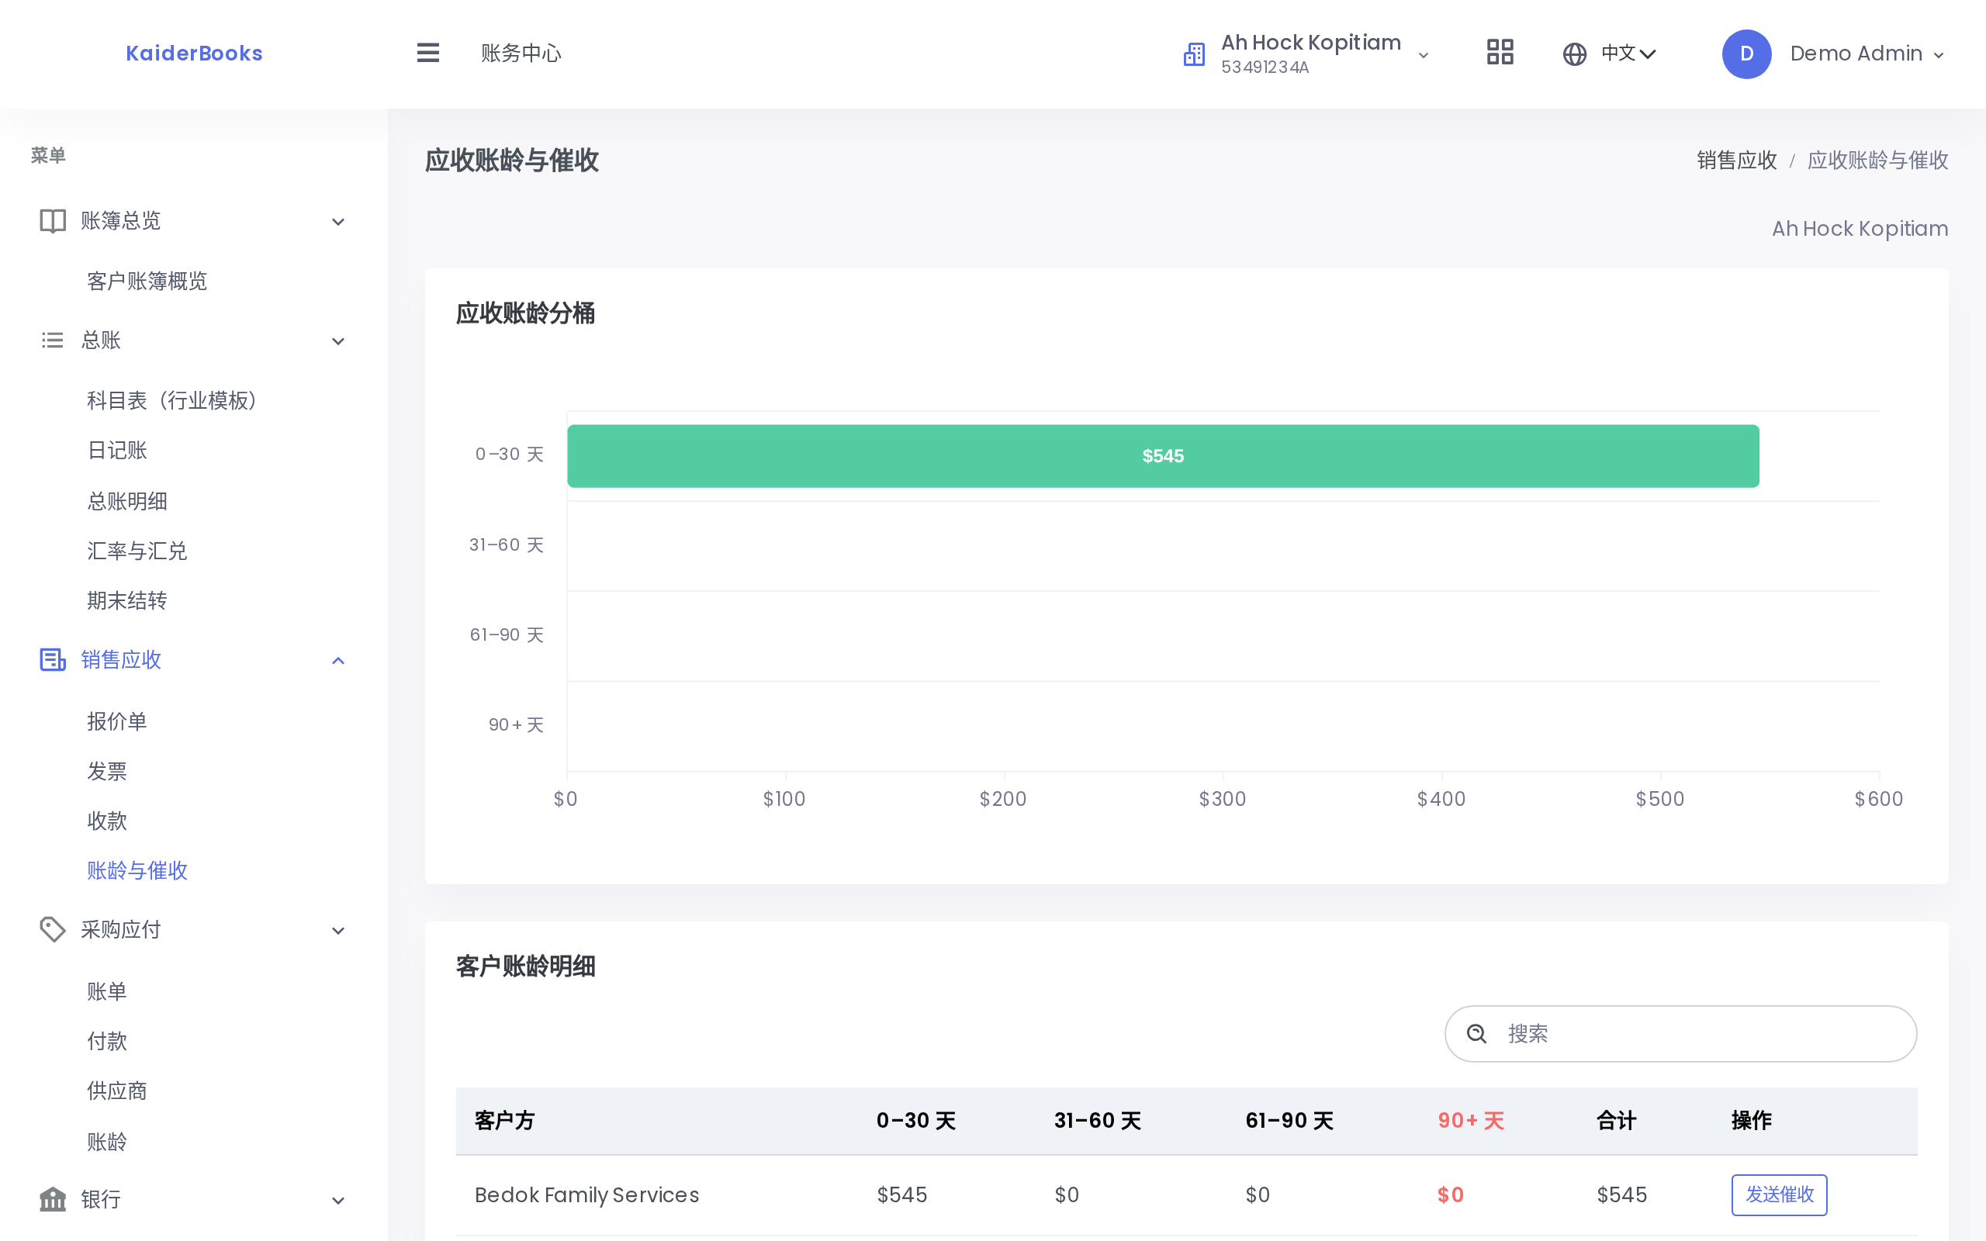Image resolution: width=1986 pixels, height=1241 pixels.
Task: Expand the 总账 chevron
Action: (338, 341)
